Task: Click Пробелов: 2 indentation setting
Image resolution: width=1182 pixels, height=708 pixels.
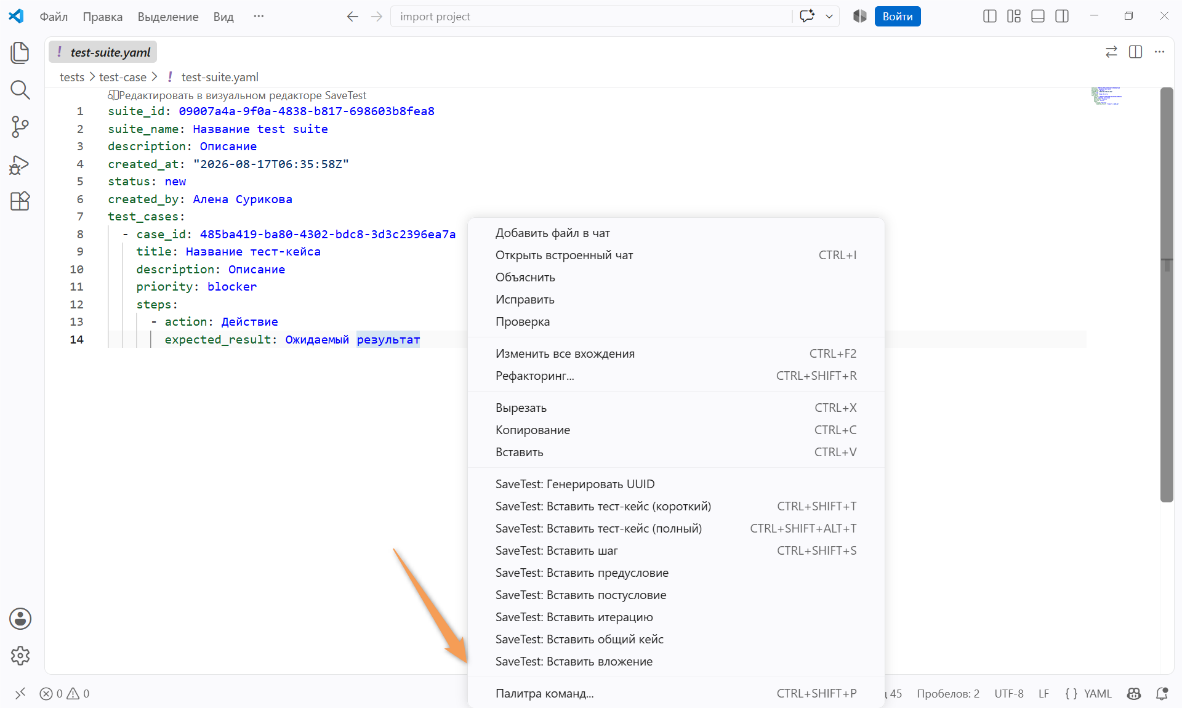Action: click(x=948, y=694)
